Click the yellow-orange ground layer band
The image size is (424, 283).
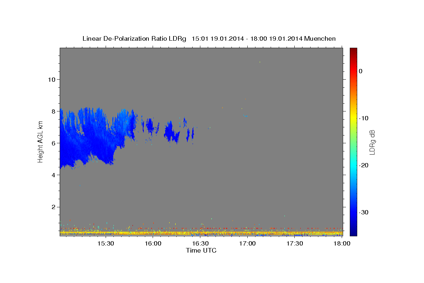tap(201, 233)
